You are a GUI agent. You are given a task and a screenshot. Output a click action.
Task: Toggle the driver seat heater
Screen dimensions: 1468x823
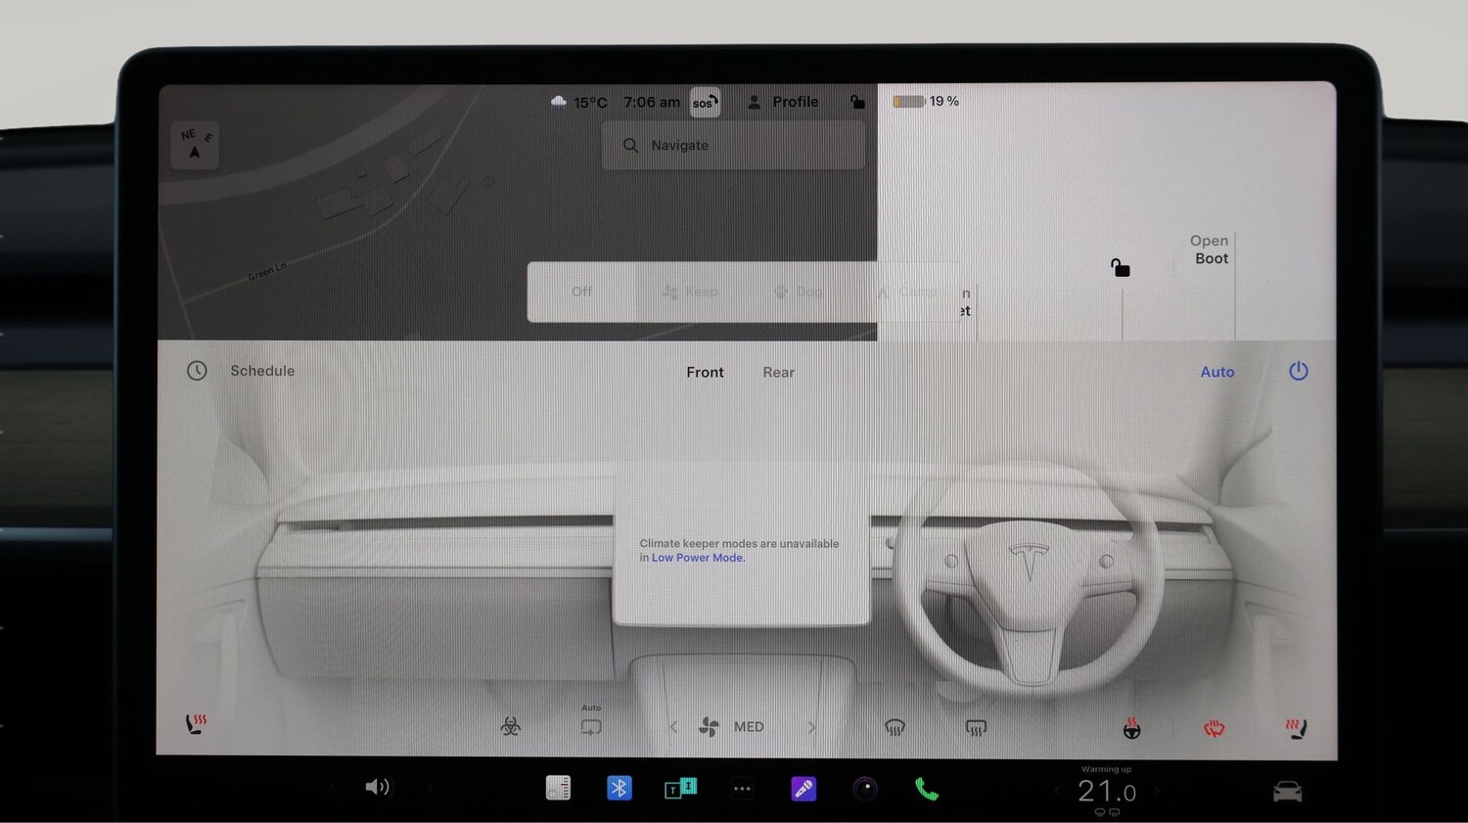tap(196, 724)
